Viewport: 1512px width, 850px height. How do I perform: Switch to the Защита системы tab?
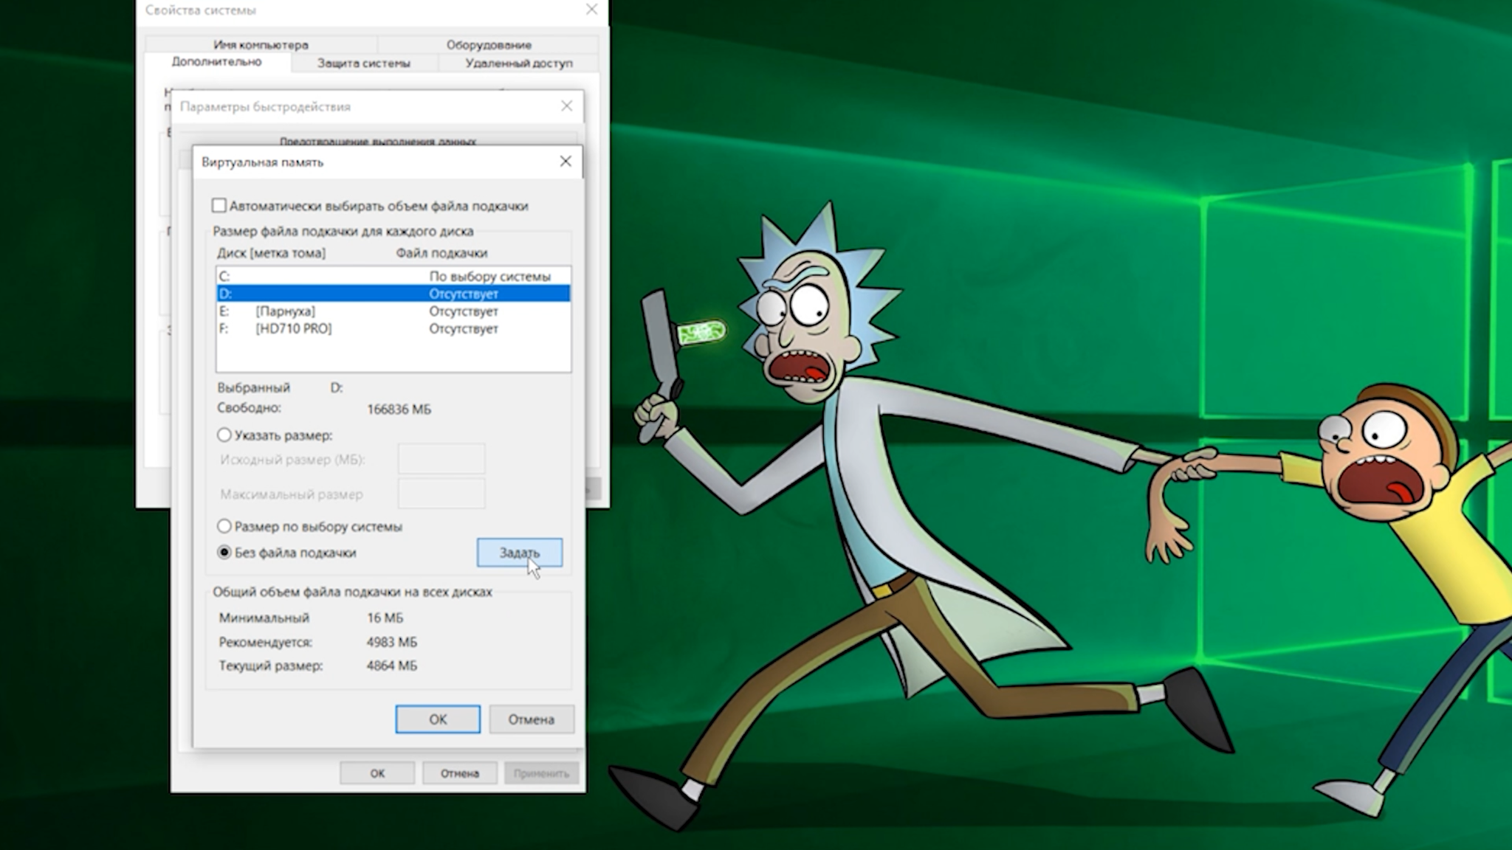point(364,63)
